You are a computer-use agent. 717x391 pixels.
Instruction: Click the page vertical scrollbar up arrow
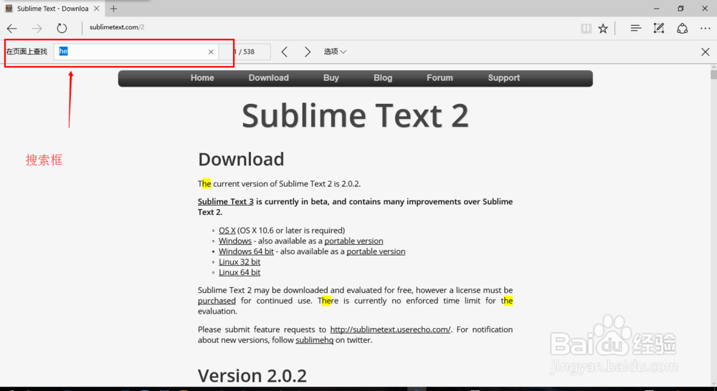click(713, 68)
